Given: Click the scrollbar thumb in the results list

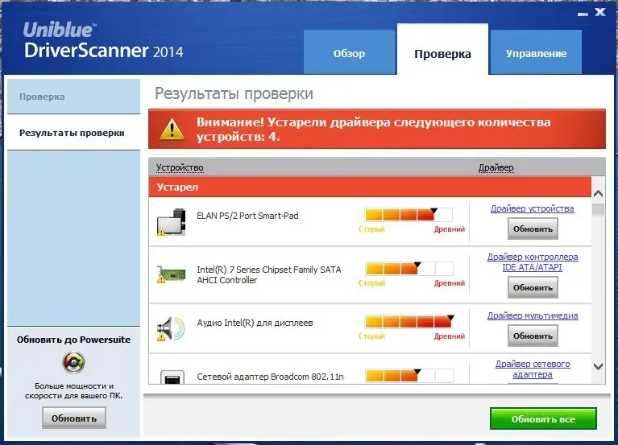Looking at the screenshot, I should tap(598, 209).
